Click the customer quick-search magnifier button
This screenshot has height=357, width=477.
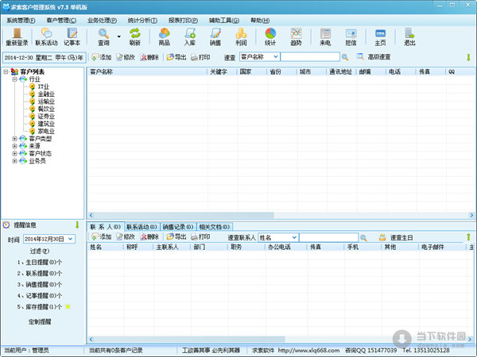(345, 57)
